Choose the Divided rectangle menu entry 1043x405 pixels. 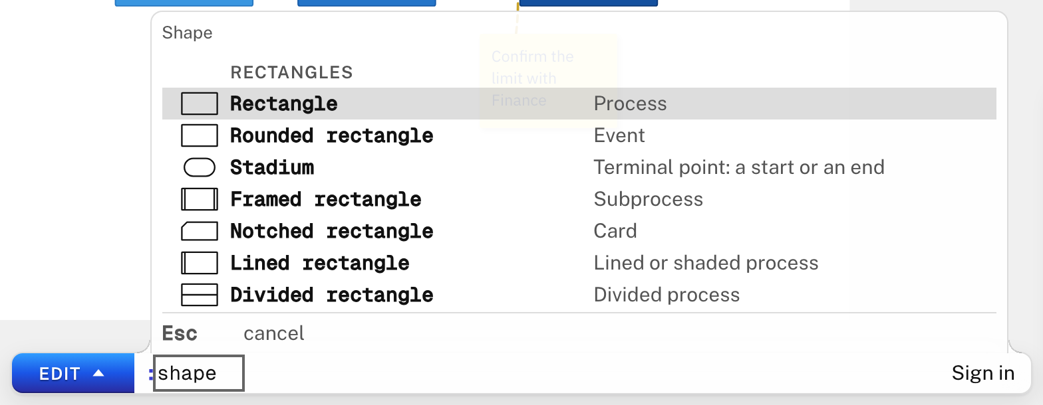coord(579,295)
